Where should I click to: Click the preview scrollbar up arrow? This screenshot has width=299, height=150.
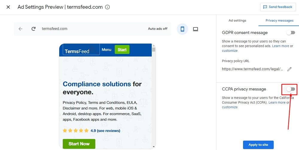click(154, 46)
